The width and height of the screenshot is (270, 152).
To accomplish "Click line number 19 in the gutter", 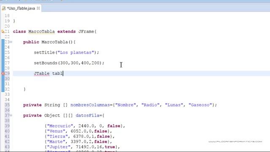I will [x=7, y=21].
